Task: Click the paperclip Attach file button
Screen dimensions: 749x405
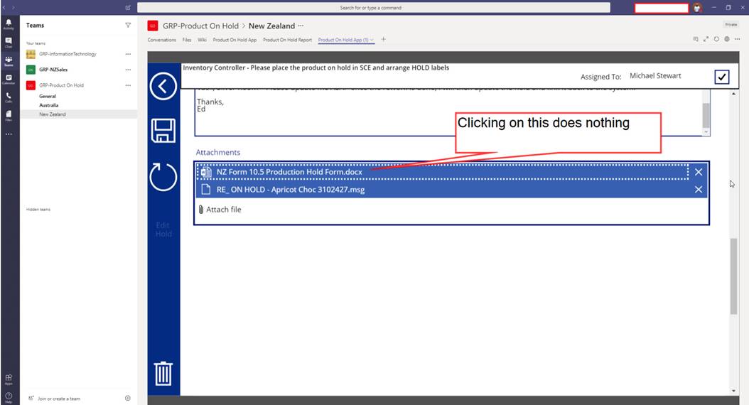Action: point(220,209)
